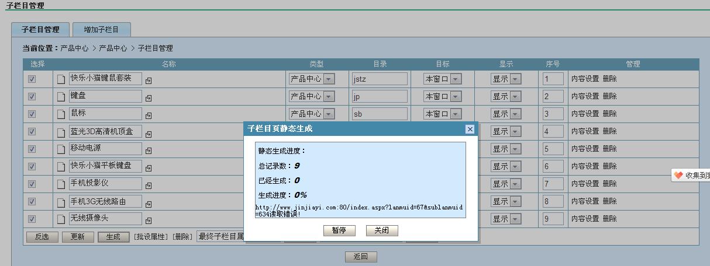The image size is (710, 266).
Task: Click the page icon beside 蓝光3D高清机顶盒
Action: [x=61, y=132]
